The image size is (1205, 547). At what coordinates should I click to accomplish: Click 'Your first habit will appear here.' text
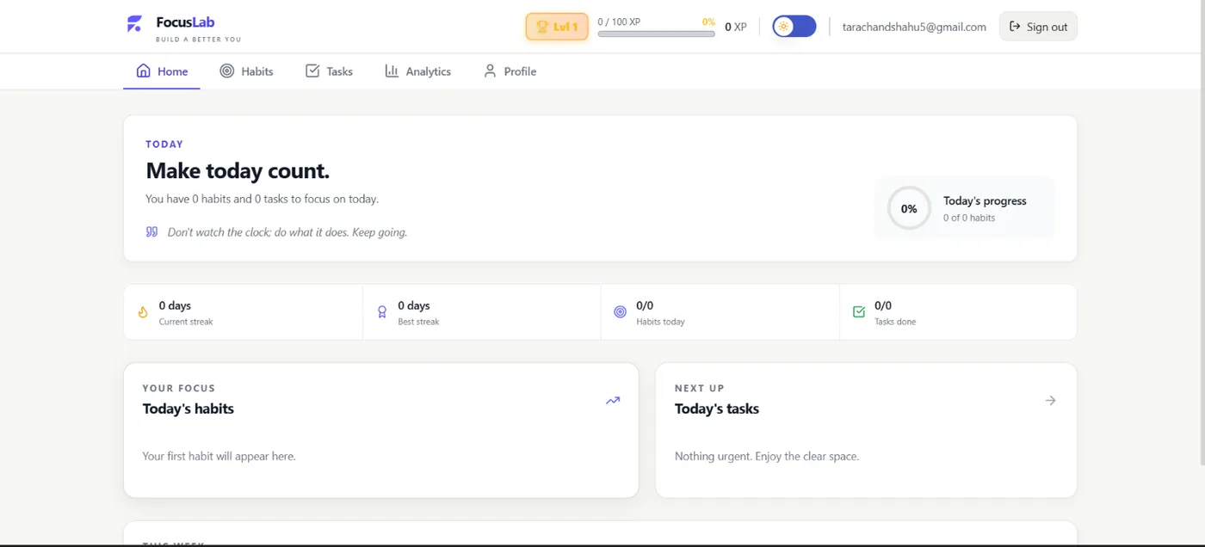pyautogui.click(x=219, y=456)
